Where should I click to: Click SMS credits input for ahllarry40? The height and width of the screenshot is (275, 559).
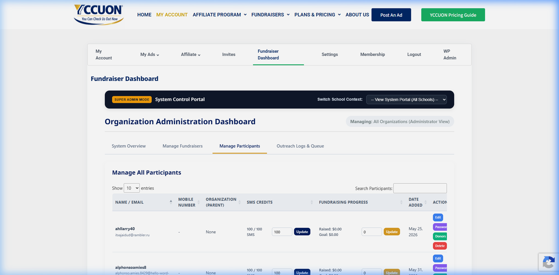coord(282,232)
